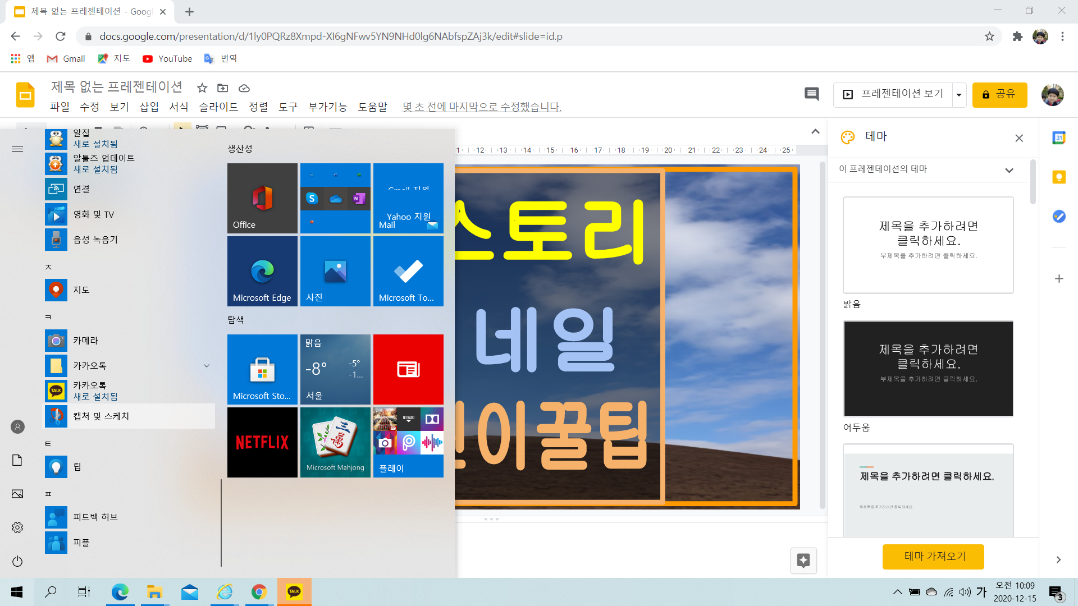Image resolution: width=1078 pixels, height=606 pixels.
Task: Open the 프레젠테이션 보기 dropdown arrow
Action: tap(959, 95)
